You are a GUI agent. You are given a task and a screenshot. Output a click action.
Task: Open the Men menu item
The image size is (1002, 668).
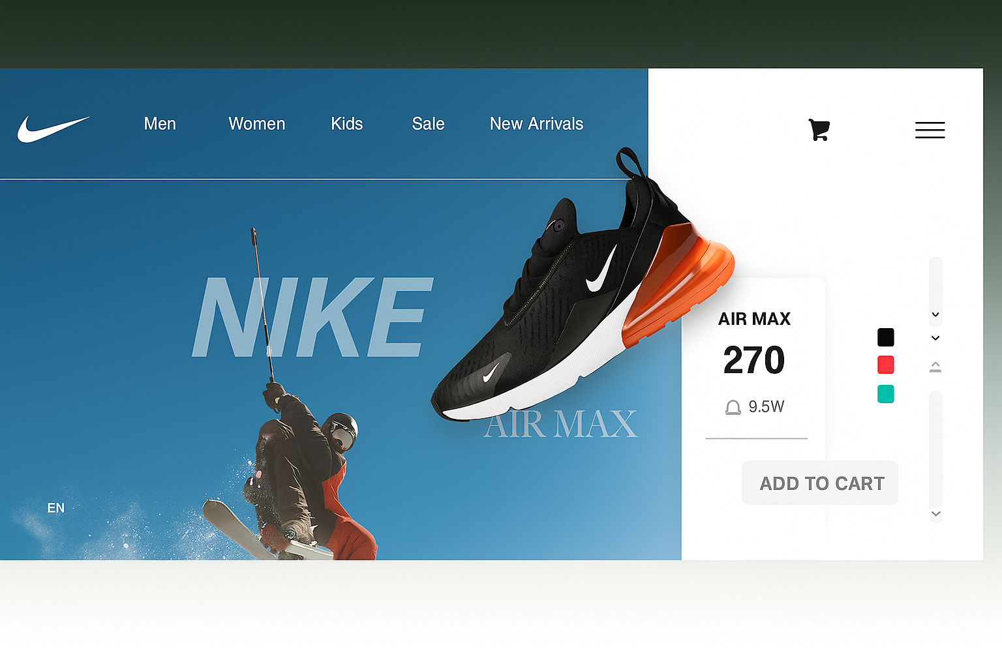(x=160, y=124)
